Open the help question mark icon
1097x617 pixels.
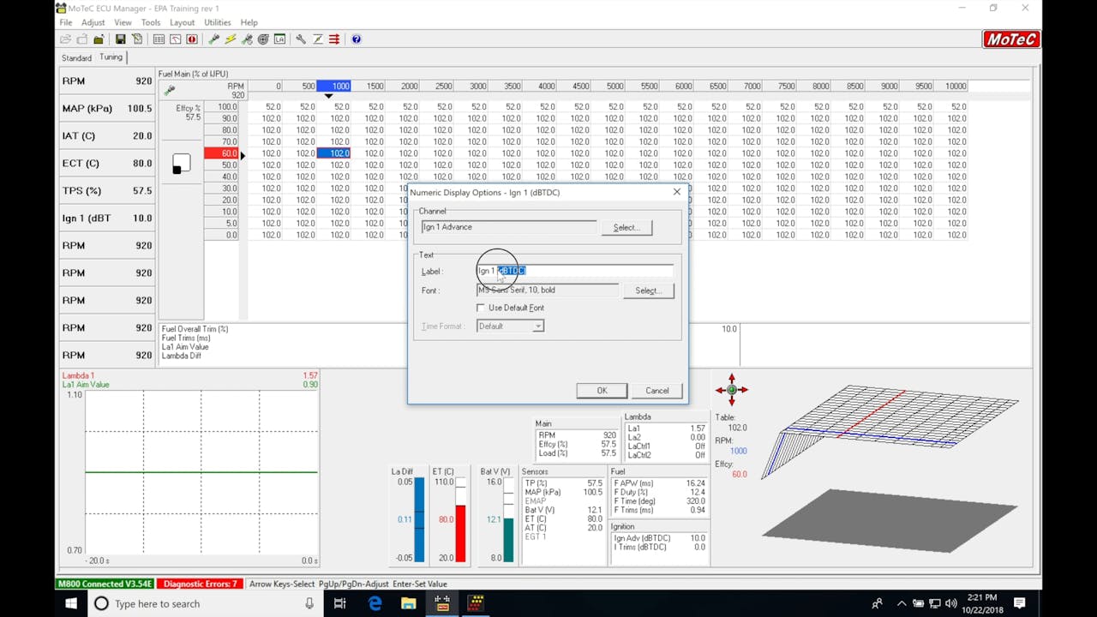coord(357,39)
